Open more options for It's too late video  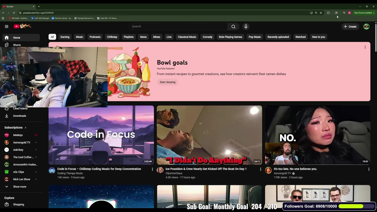[x=369, y=169]
